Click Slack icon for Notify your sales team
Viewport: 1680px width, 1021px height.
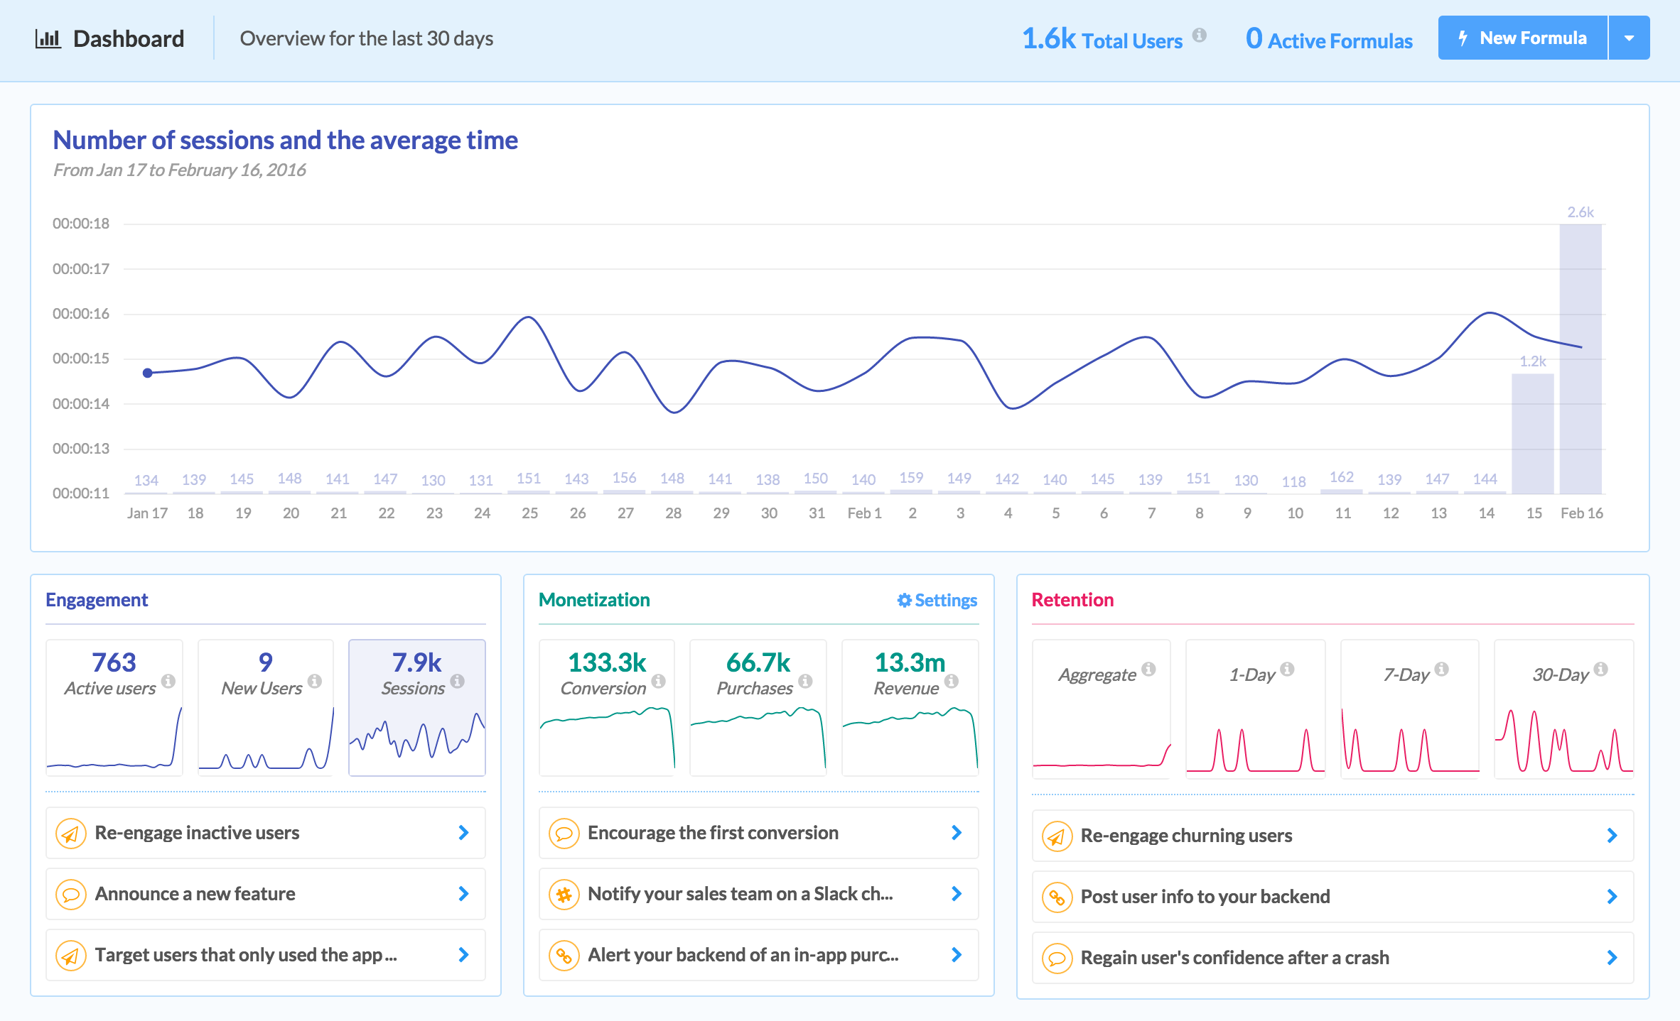tap(564, 894)
